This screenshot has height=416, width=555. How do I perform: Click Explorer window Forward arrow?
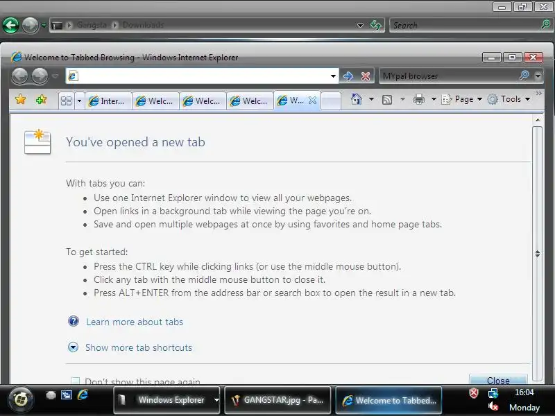(30, 25)
